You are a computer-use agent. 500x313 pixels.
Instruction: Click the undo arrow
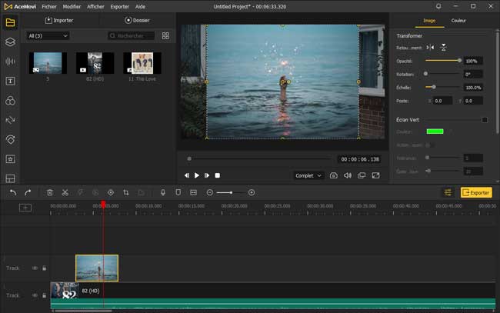click(x=12, y=192)
